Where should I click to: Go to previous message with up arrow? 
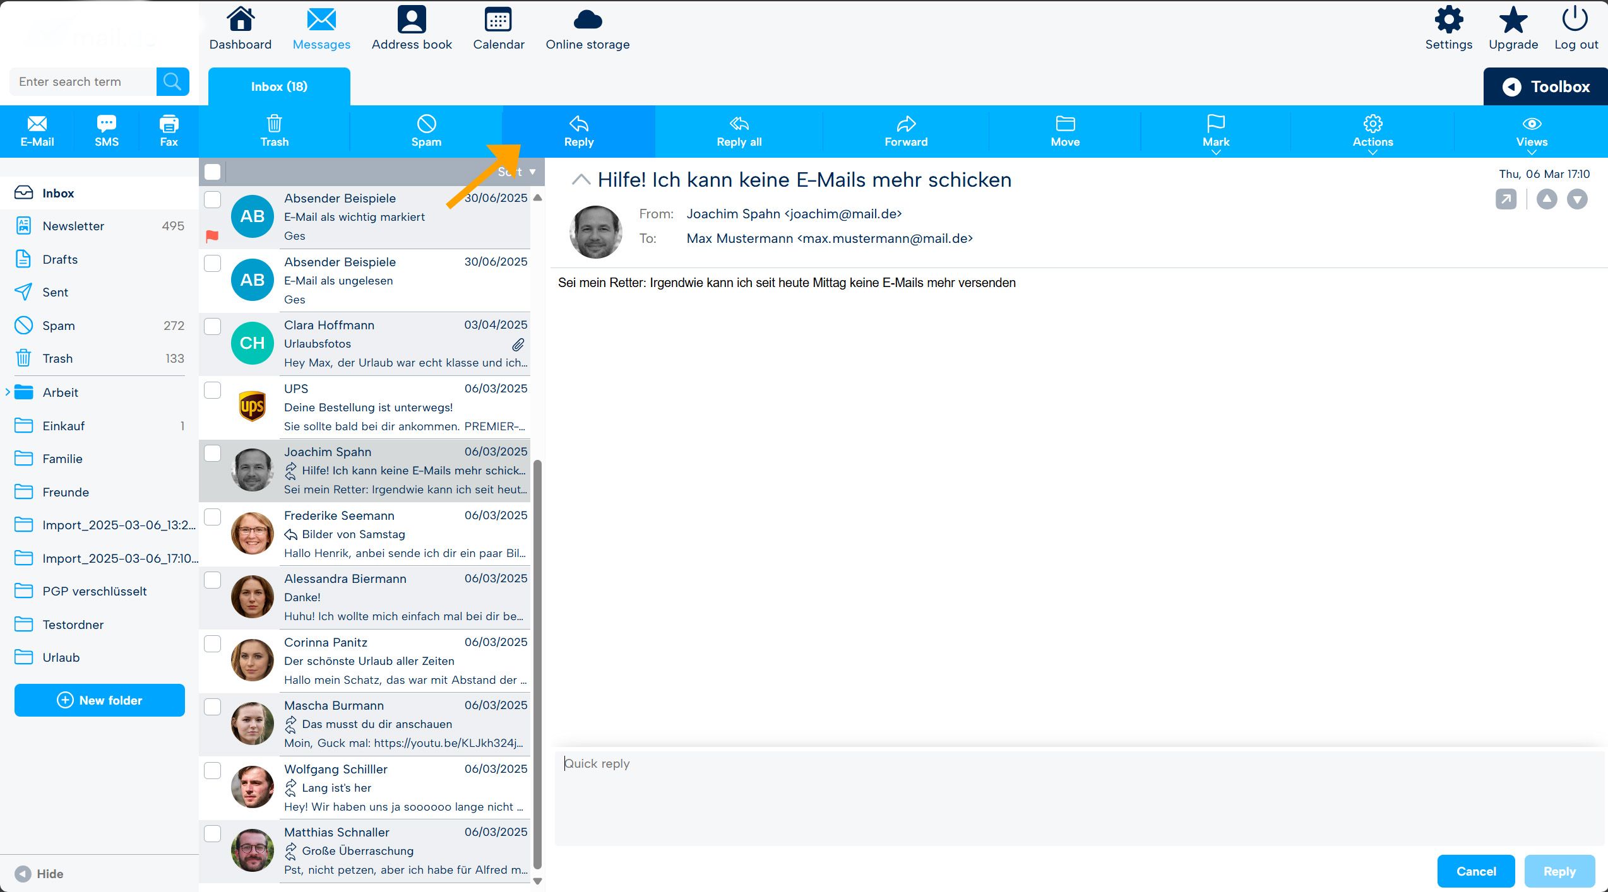pyautogui.click(x=1547, y=199)
